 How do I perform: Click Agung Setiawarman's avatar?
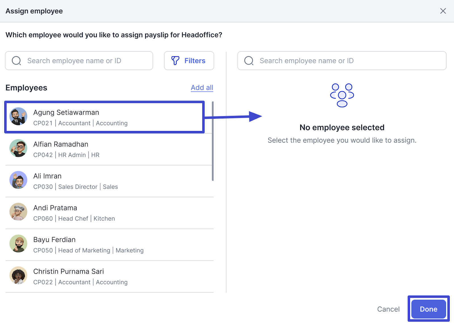point(18,116)
